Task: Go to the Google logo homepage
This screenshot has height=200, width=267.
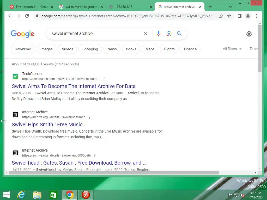Action: click(x=23, y=34)
